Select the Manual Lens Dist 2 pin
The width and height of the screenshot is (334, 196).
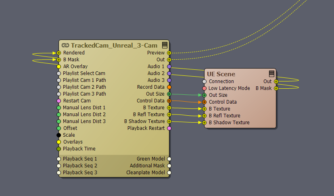59,115
